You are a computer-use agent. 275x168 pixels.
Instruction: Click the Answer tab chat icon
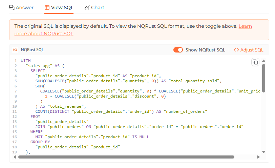coord(12,7)
